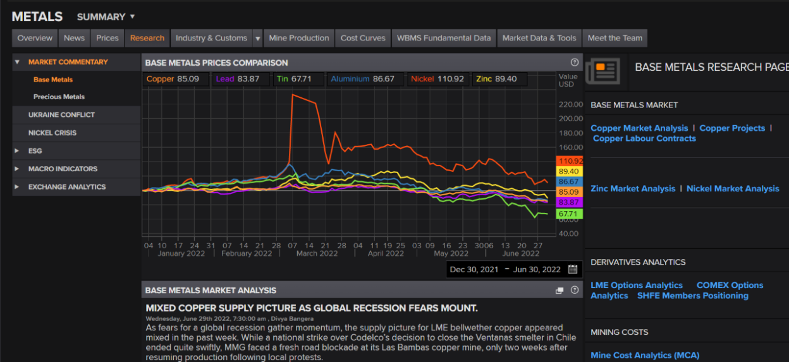Click the METALS page title
The image size is (789, 362).
click(37, 16)
